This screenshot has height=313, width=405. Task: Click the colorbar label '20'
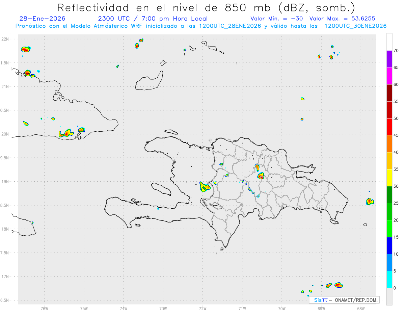[x=396, y=220]
